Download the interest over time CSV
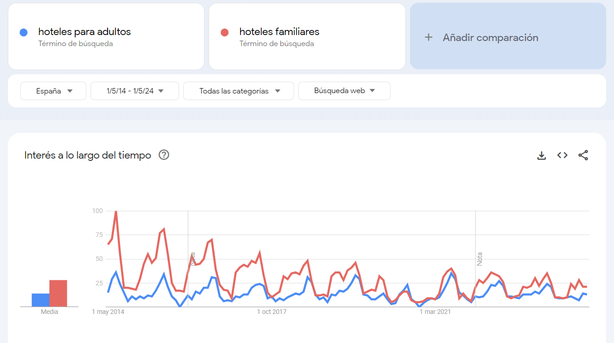Screen dimensions: 614x343 (542, 155)
